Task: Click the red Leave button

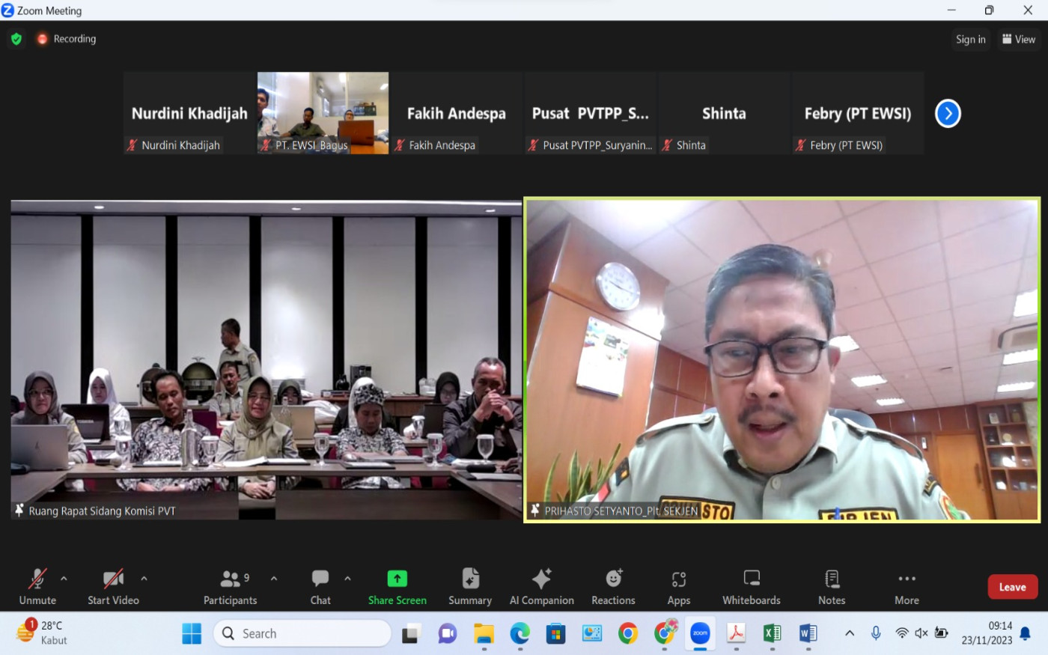Action: click(x=1012, y=587)
